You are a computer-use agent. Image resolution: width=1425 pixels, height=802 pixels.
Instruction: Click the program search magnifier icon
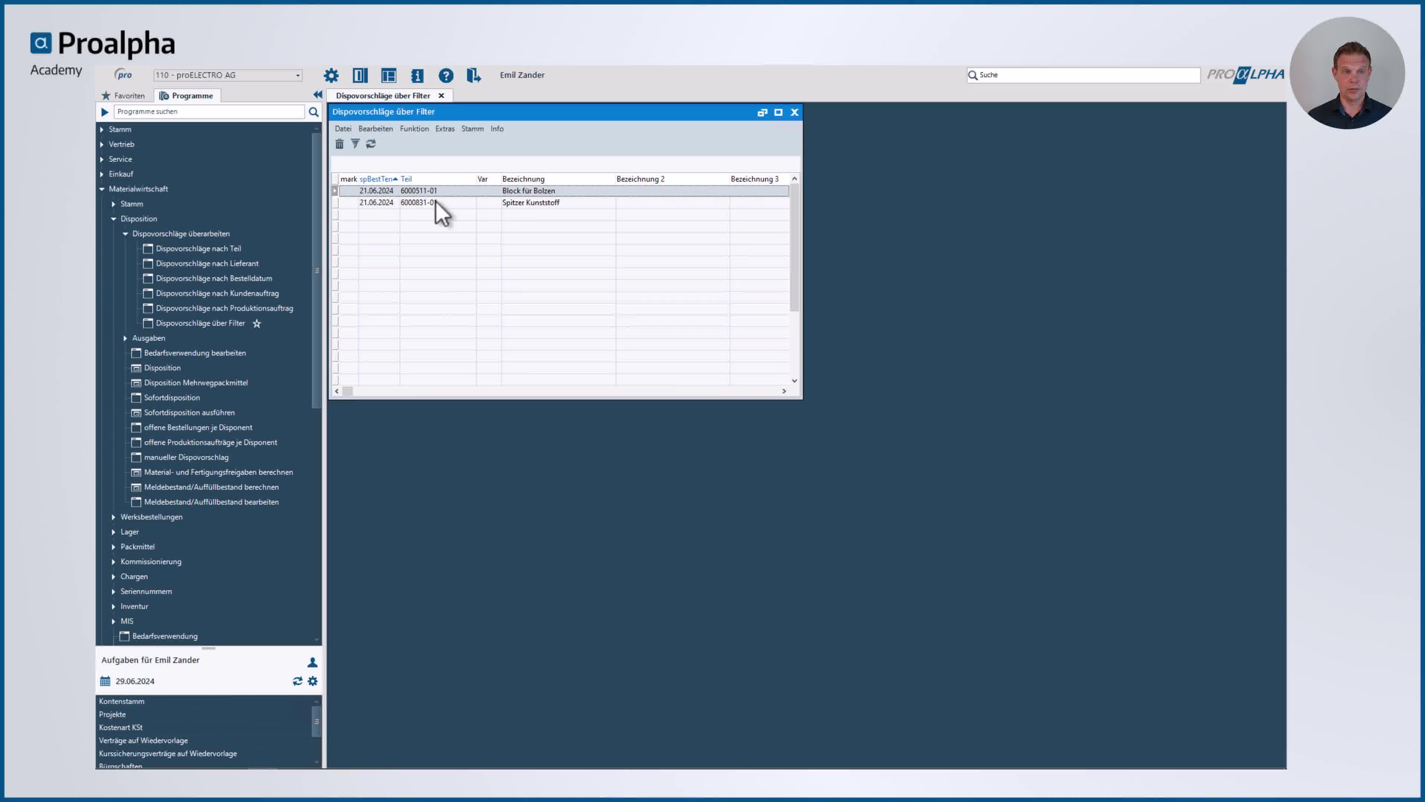click(x=314, y=112)
